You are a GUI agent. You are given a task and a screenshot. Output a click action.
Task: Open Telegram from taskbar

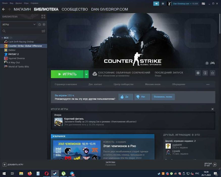pos(72,173)
